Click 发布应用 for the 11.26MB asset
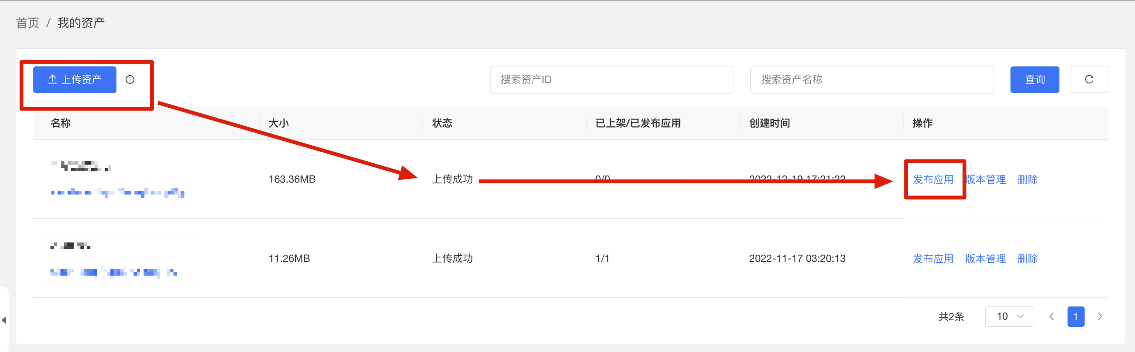Image resolution: width=1135 pixels, height=352 pixels. [933, 259]
